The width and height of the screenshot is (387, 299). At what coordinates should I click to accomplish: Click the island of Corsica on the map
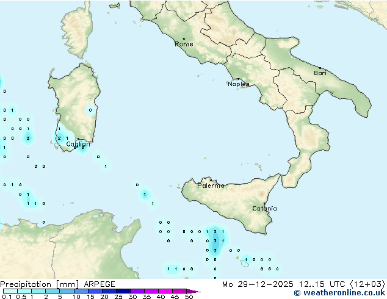coord(78,31)
